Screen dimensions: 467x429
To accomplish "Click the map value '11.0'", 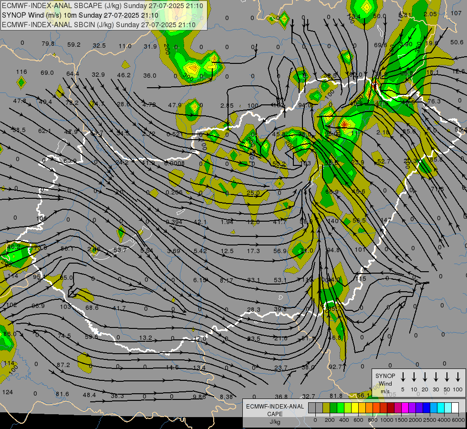I will (125, 46).
